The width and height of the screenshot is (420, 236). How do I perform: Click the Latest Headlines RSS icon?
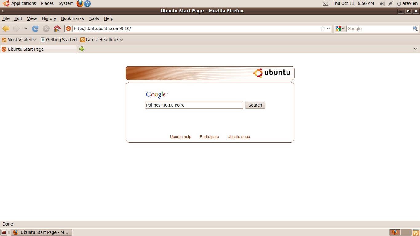tap(82, 40)
